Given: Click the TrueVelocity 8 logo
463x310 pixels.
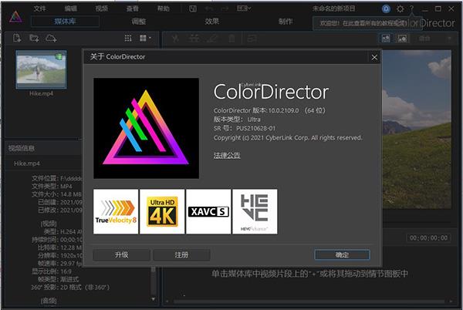Looking at the screenshot, I should pyautogui.click(x=116, y=211).
